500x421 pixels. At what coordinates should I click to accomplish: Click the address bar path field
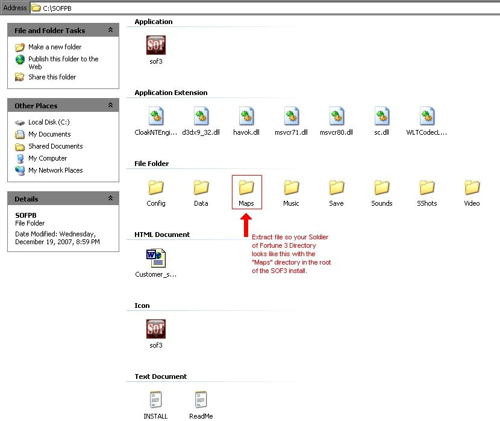[x=241, y=8]
